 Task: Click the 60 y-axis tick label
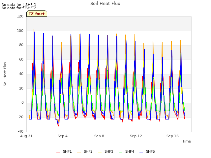click(21, 59)
